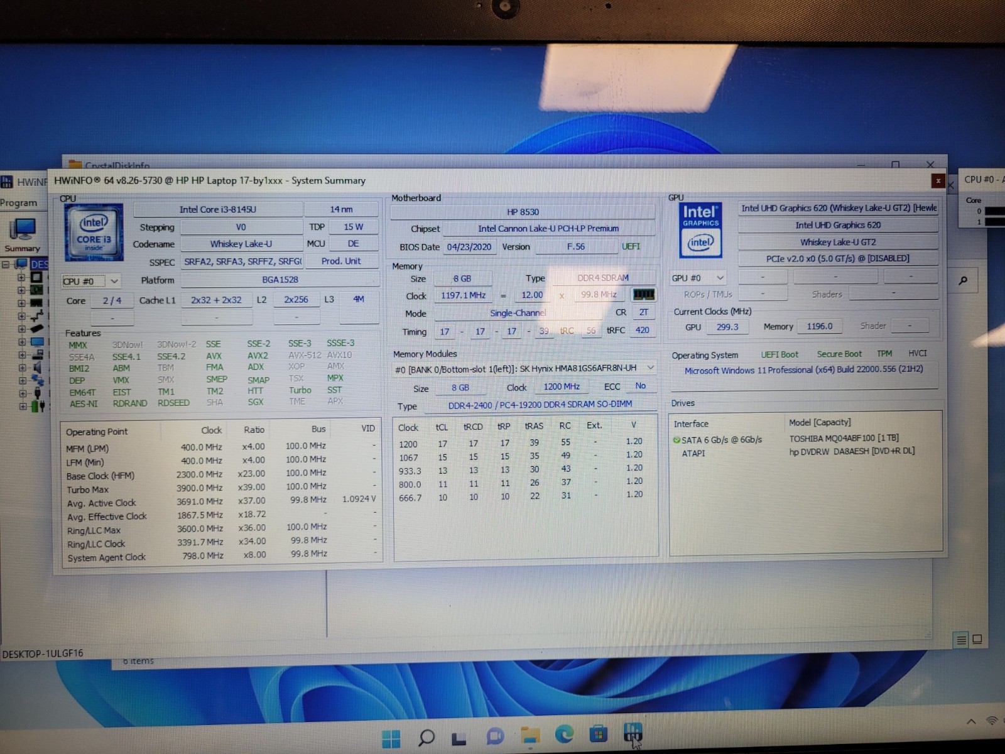Click green status icon beside SATA 6 Gb/s
This screenshot has width=1005, height=754.
click(x=676, y=440)
